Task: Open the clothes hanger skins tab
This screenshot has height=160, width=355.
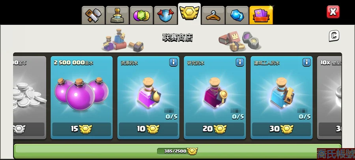Action: 213,15
